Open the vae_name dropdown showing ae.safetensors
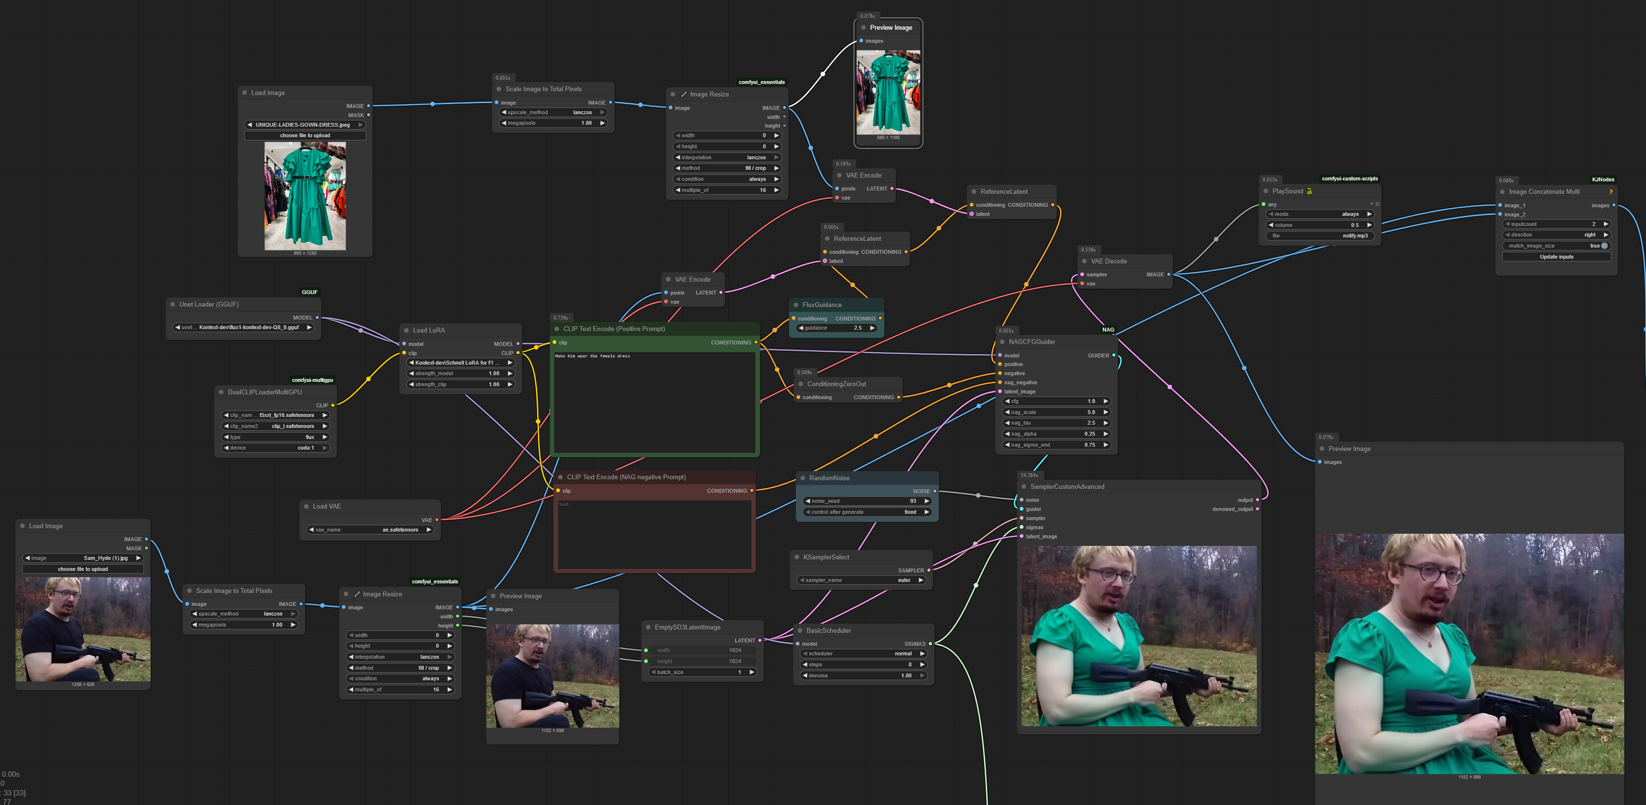 (370, 530)
